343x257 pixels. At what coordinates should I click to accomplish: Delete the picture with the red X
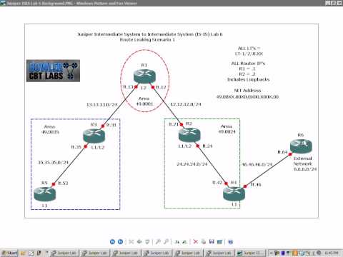[196, 242]
